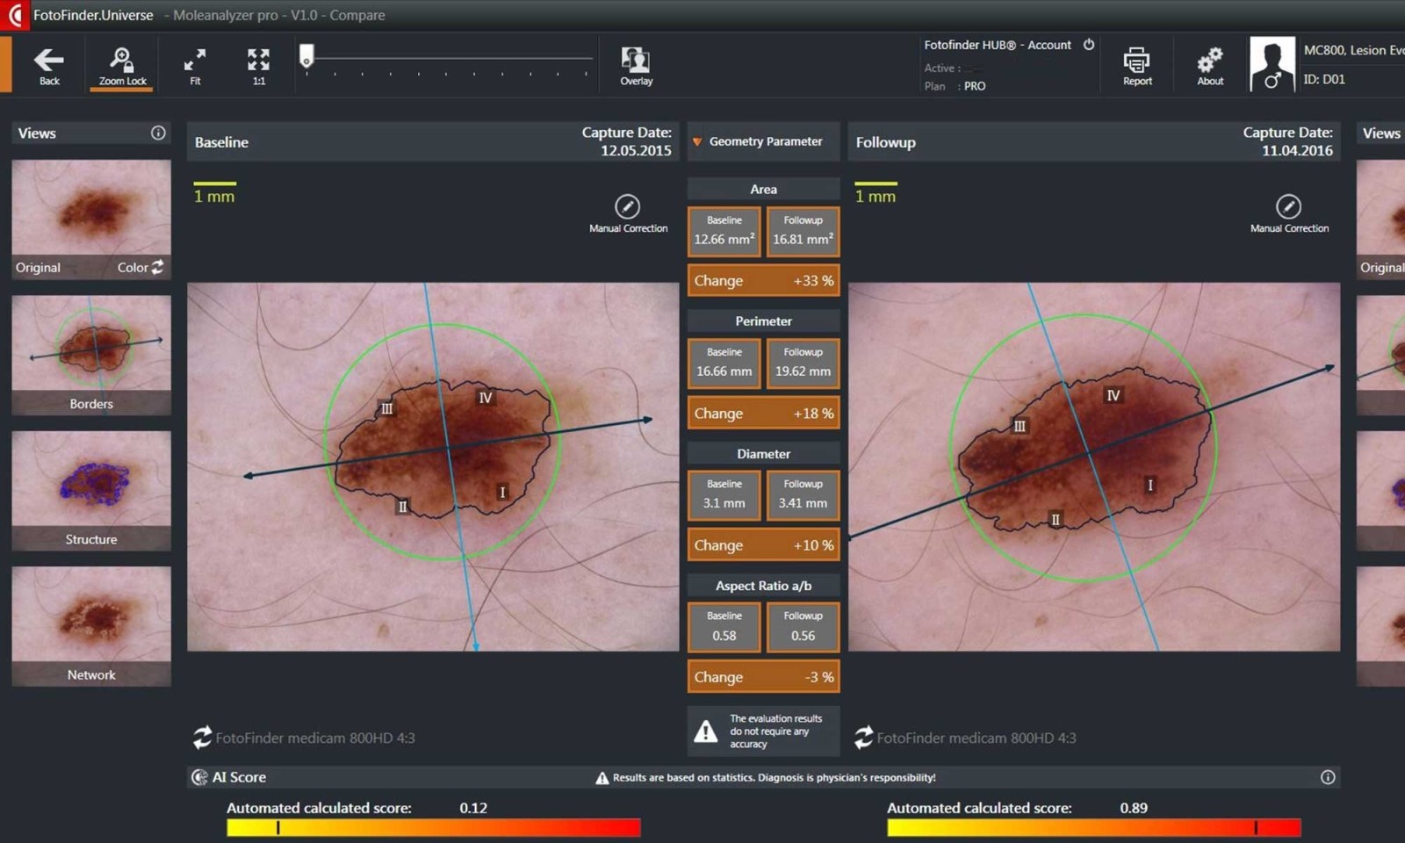Click the HUB account power icon

click(x=1089, y=44)
